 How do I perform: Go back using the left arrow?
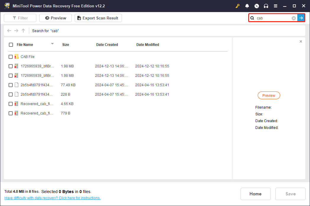tap(9, 31)
